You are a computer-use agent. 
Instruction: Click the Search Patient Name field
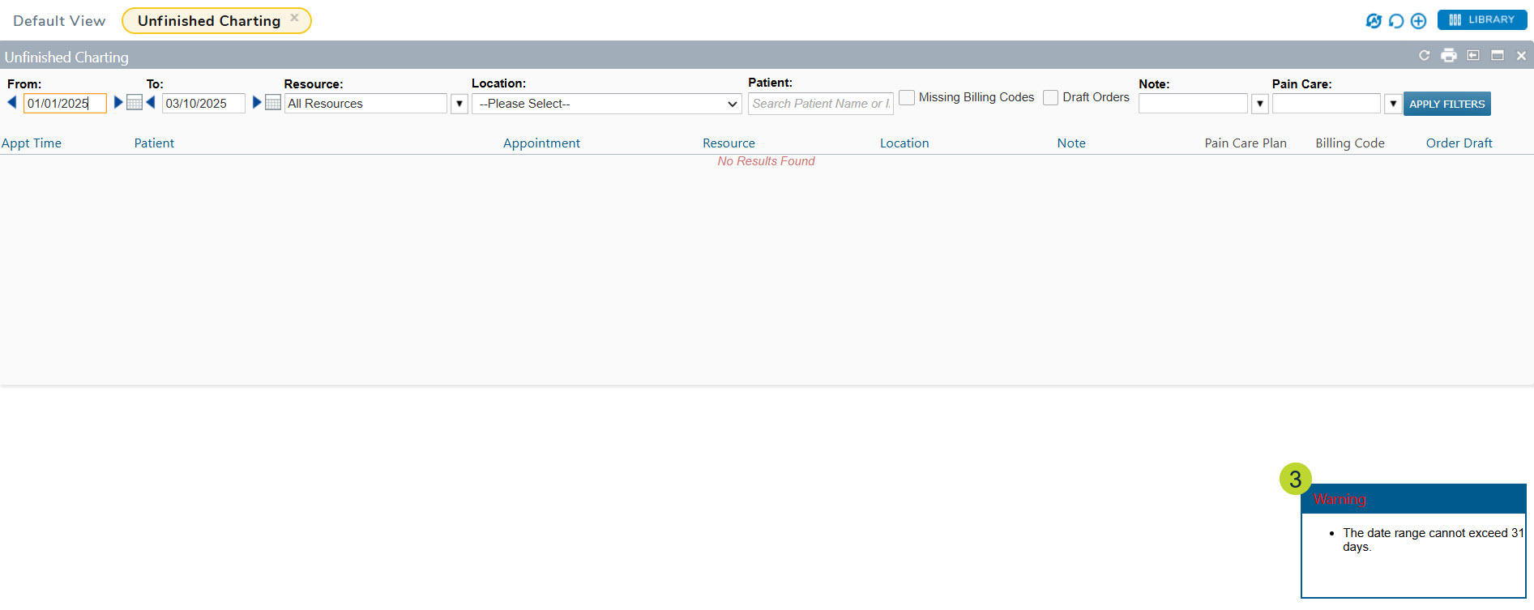tap(820, 104)
